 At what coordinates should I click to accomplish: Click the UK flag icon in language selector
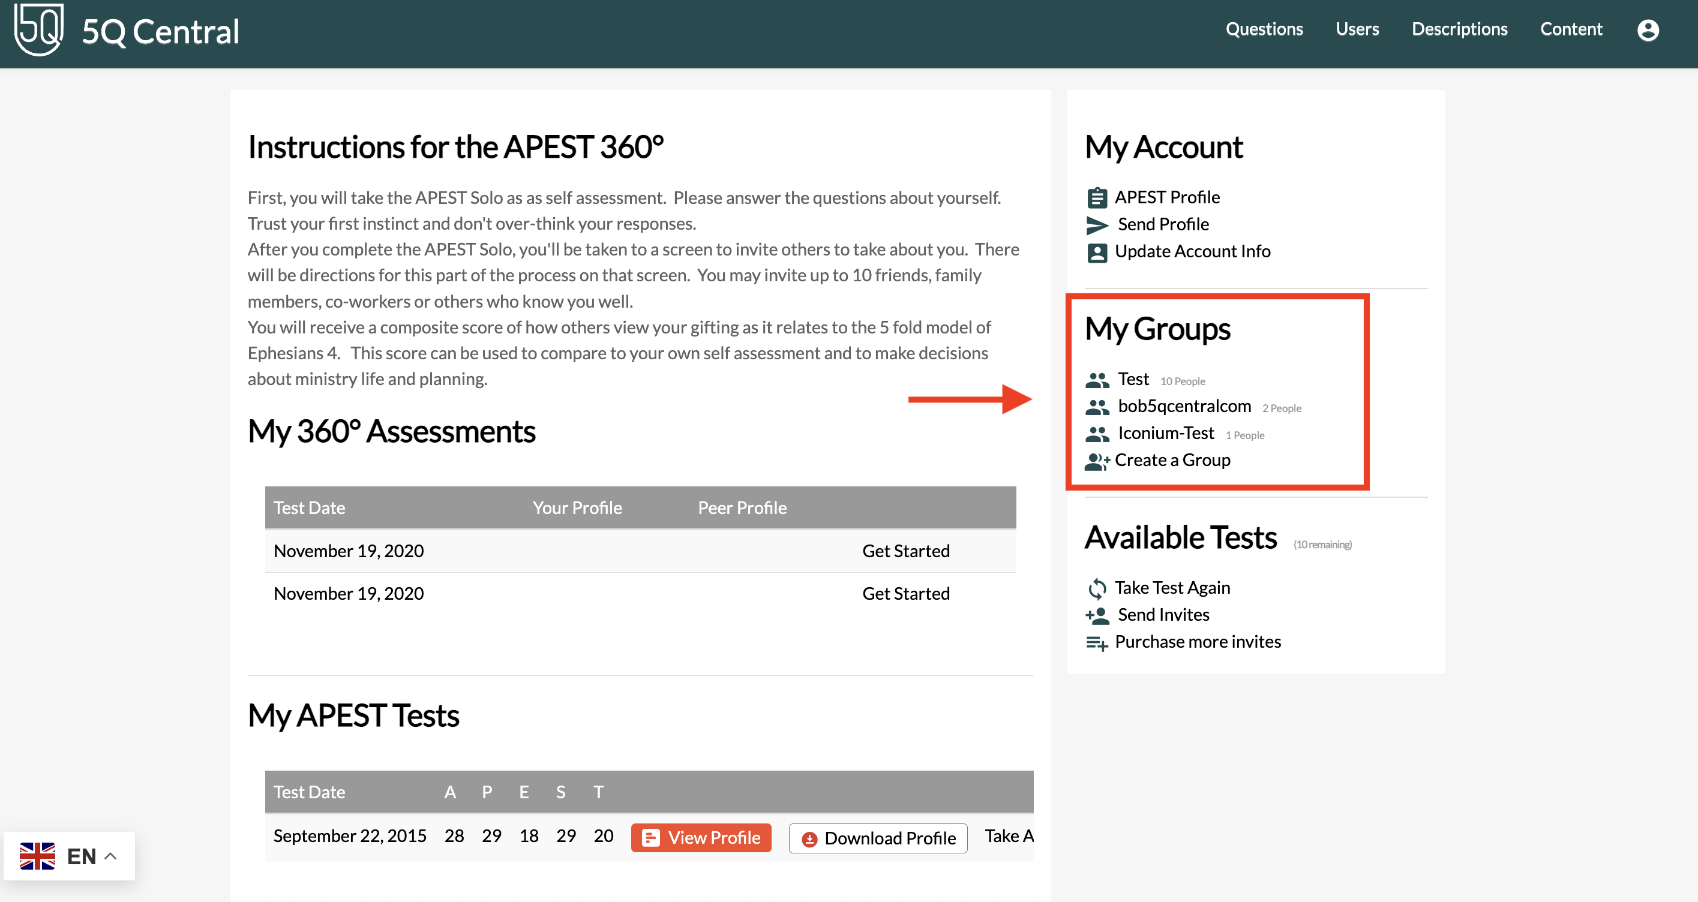coord(38,856)
